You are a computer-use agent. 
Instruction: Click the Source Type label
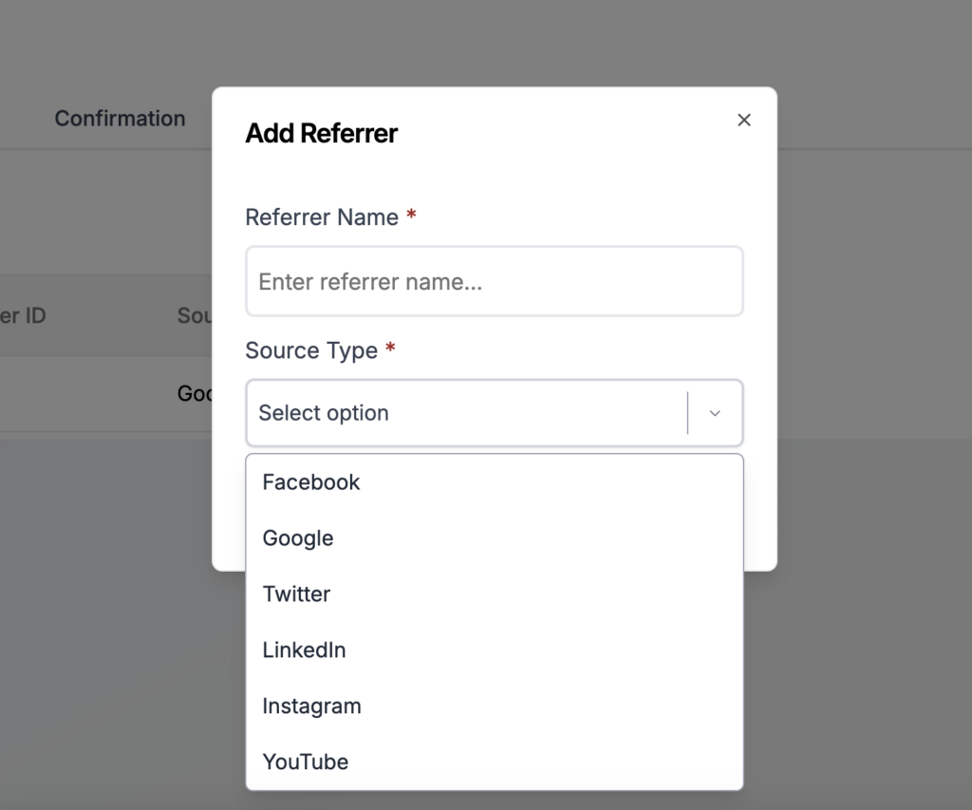[311, 350]
